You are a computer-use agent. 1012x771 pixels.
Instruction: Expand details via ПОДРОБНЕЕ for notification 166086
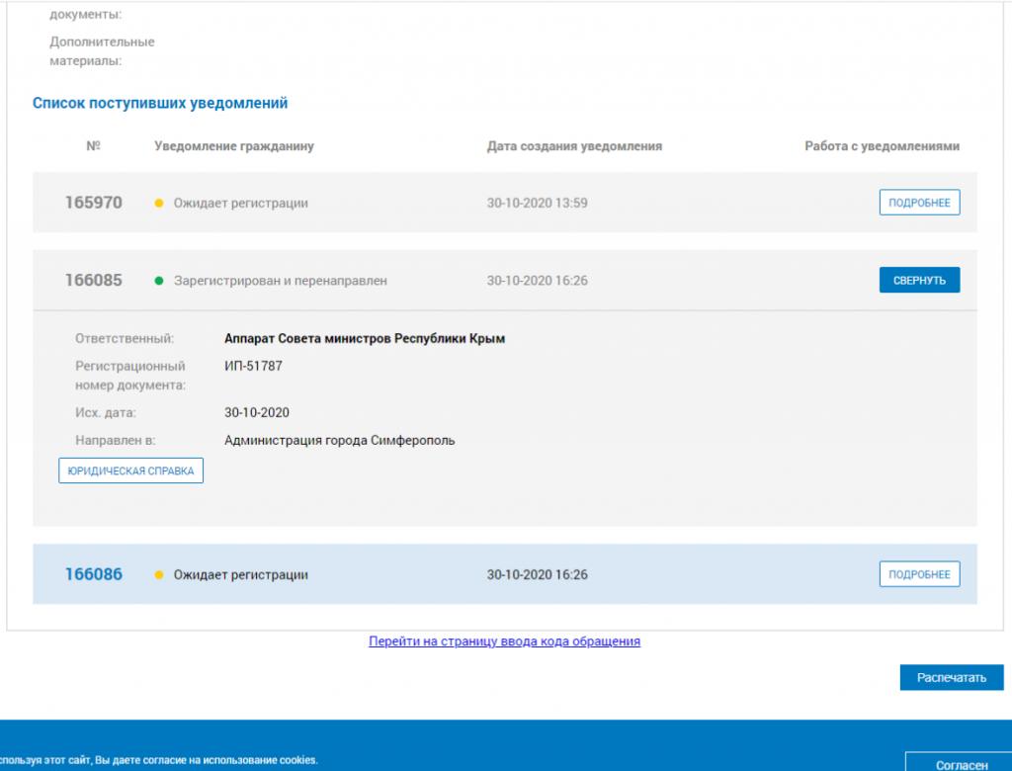[x=919, y=574]
